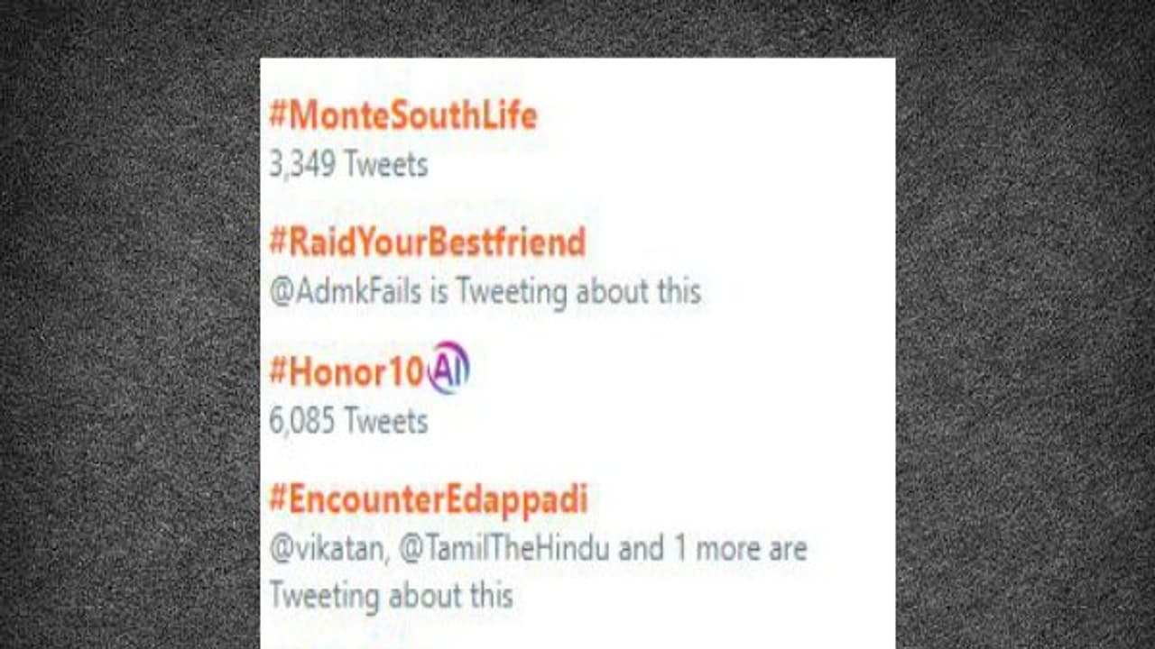Open the #Honor10 hashtag text
Screen dimensions: 1155x649
[346, 371]
